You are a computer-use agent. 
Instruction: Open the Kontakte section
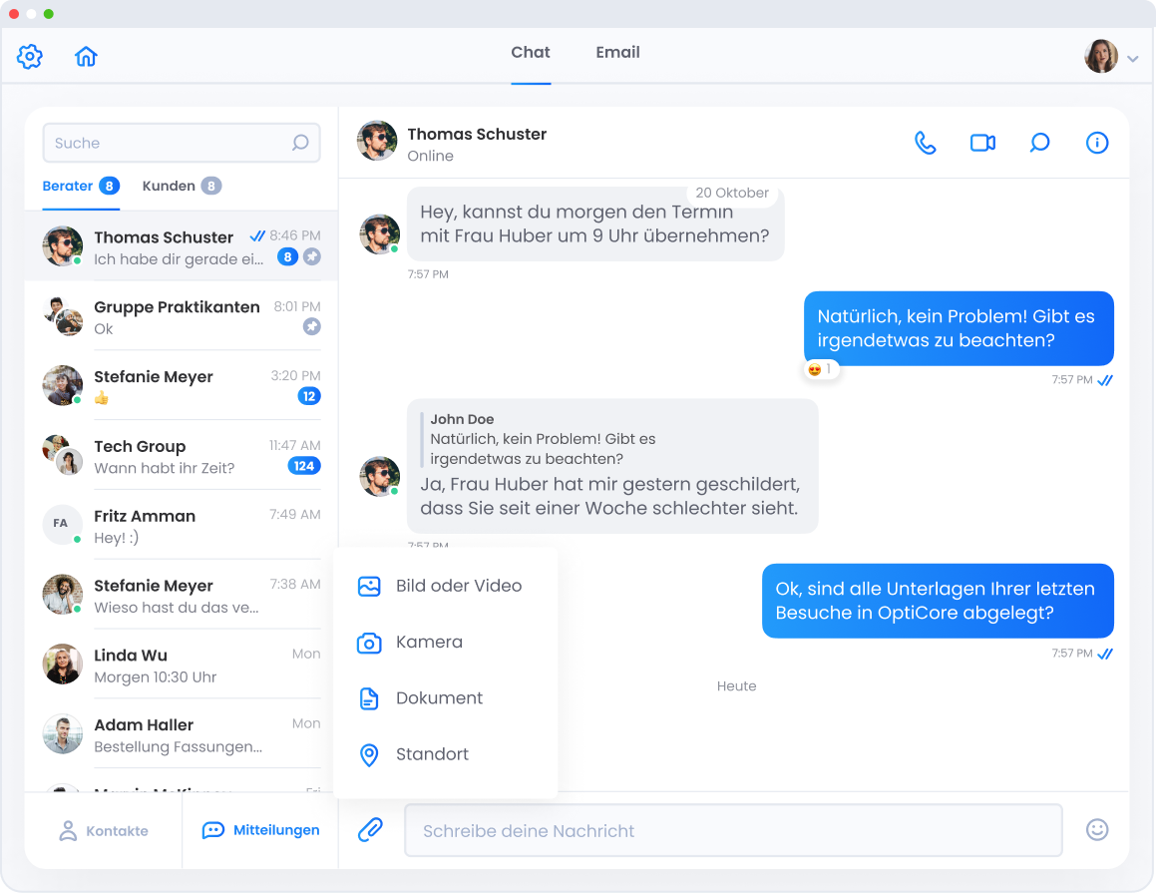104,830
